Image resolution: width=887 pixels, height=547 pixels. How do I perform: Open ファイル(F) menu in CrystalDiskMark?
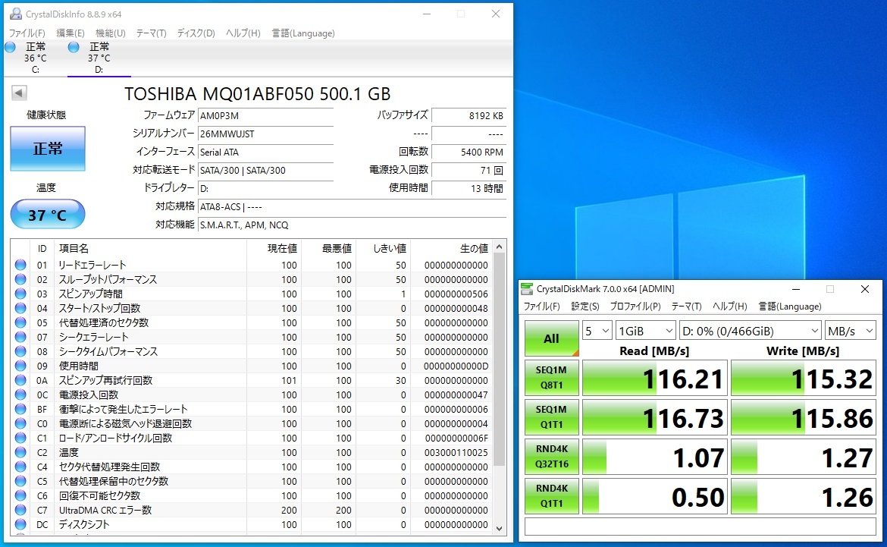[541, 307]
